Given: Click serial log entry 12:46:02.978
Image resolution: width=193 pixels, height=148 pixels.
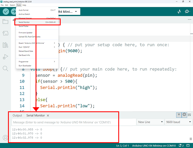Looking at the screenshot, I should [x=27, y=138].
